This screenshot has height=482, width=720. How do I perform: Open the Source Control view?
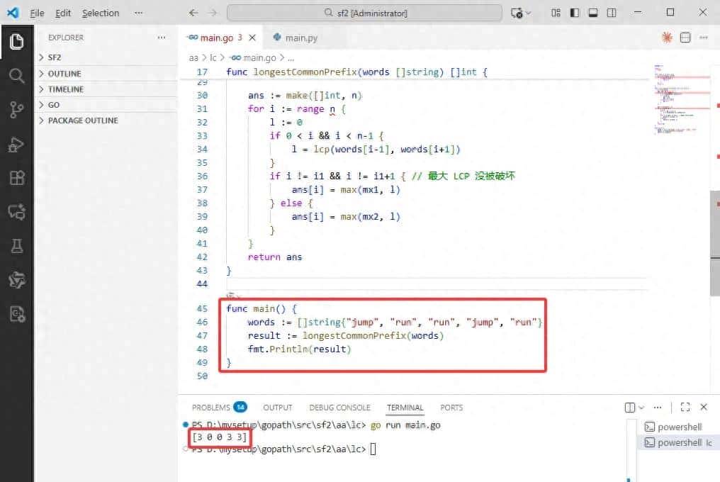tap(17, 109)
